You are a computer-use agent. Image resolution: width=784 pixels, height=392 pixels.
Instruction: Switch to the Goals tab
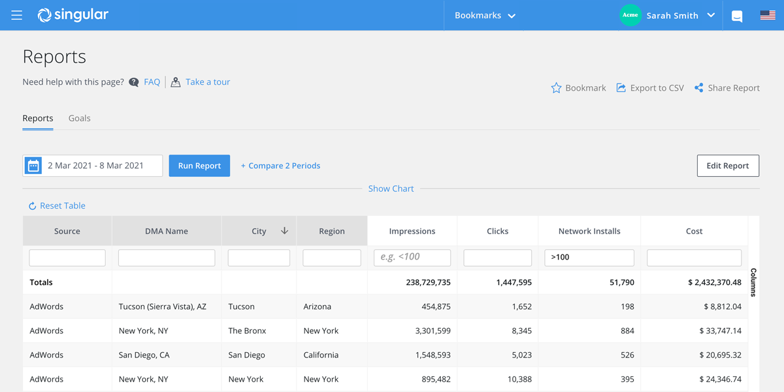point(79,118)
